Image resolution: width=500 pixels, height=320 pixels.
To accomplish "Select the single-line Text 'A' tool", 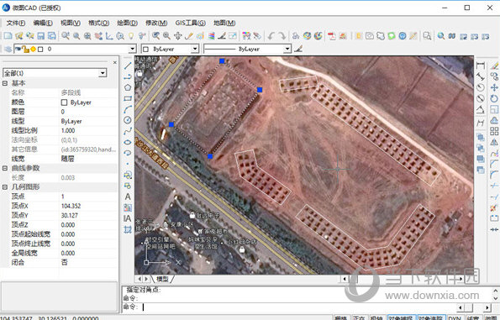I will [x=128, y=197].
